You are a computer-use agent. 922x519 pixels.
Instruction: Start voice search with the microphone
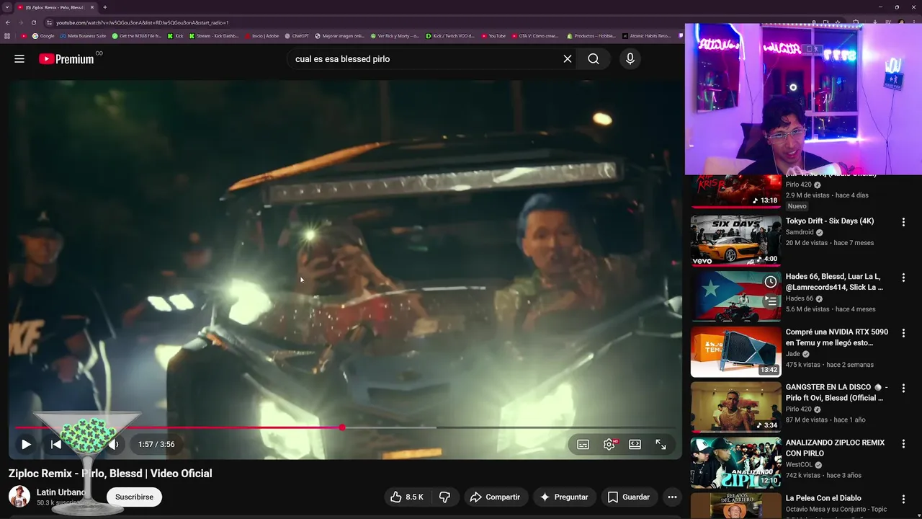(x=630, y=59)
